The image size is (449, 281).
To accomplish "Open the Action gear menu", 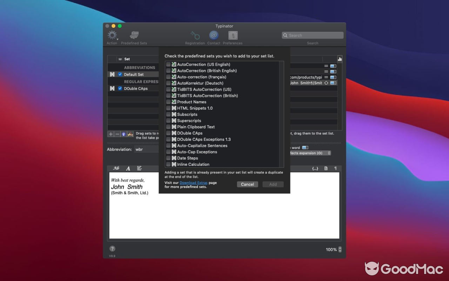I will (112, 35).
